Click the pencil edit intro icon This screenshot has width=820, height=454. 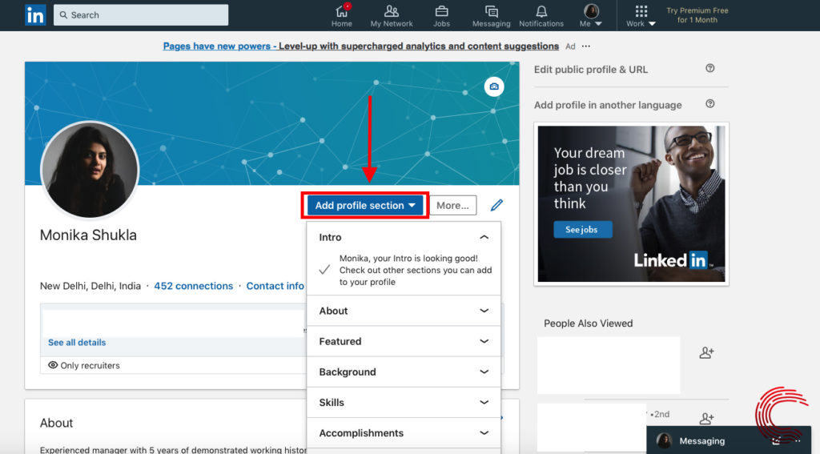pyautogui.click(x=496, y=205)
